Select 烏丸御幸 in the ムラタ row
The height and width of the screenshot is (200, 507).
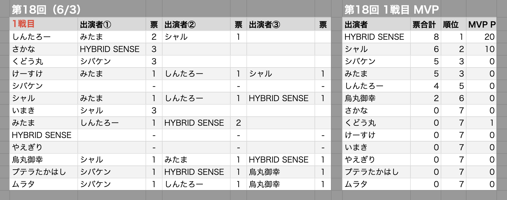coord(264,184)
